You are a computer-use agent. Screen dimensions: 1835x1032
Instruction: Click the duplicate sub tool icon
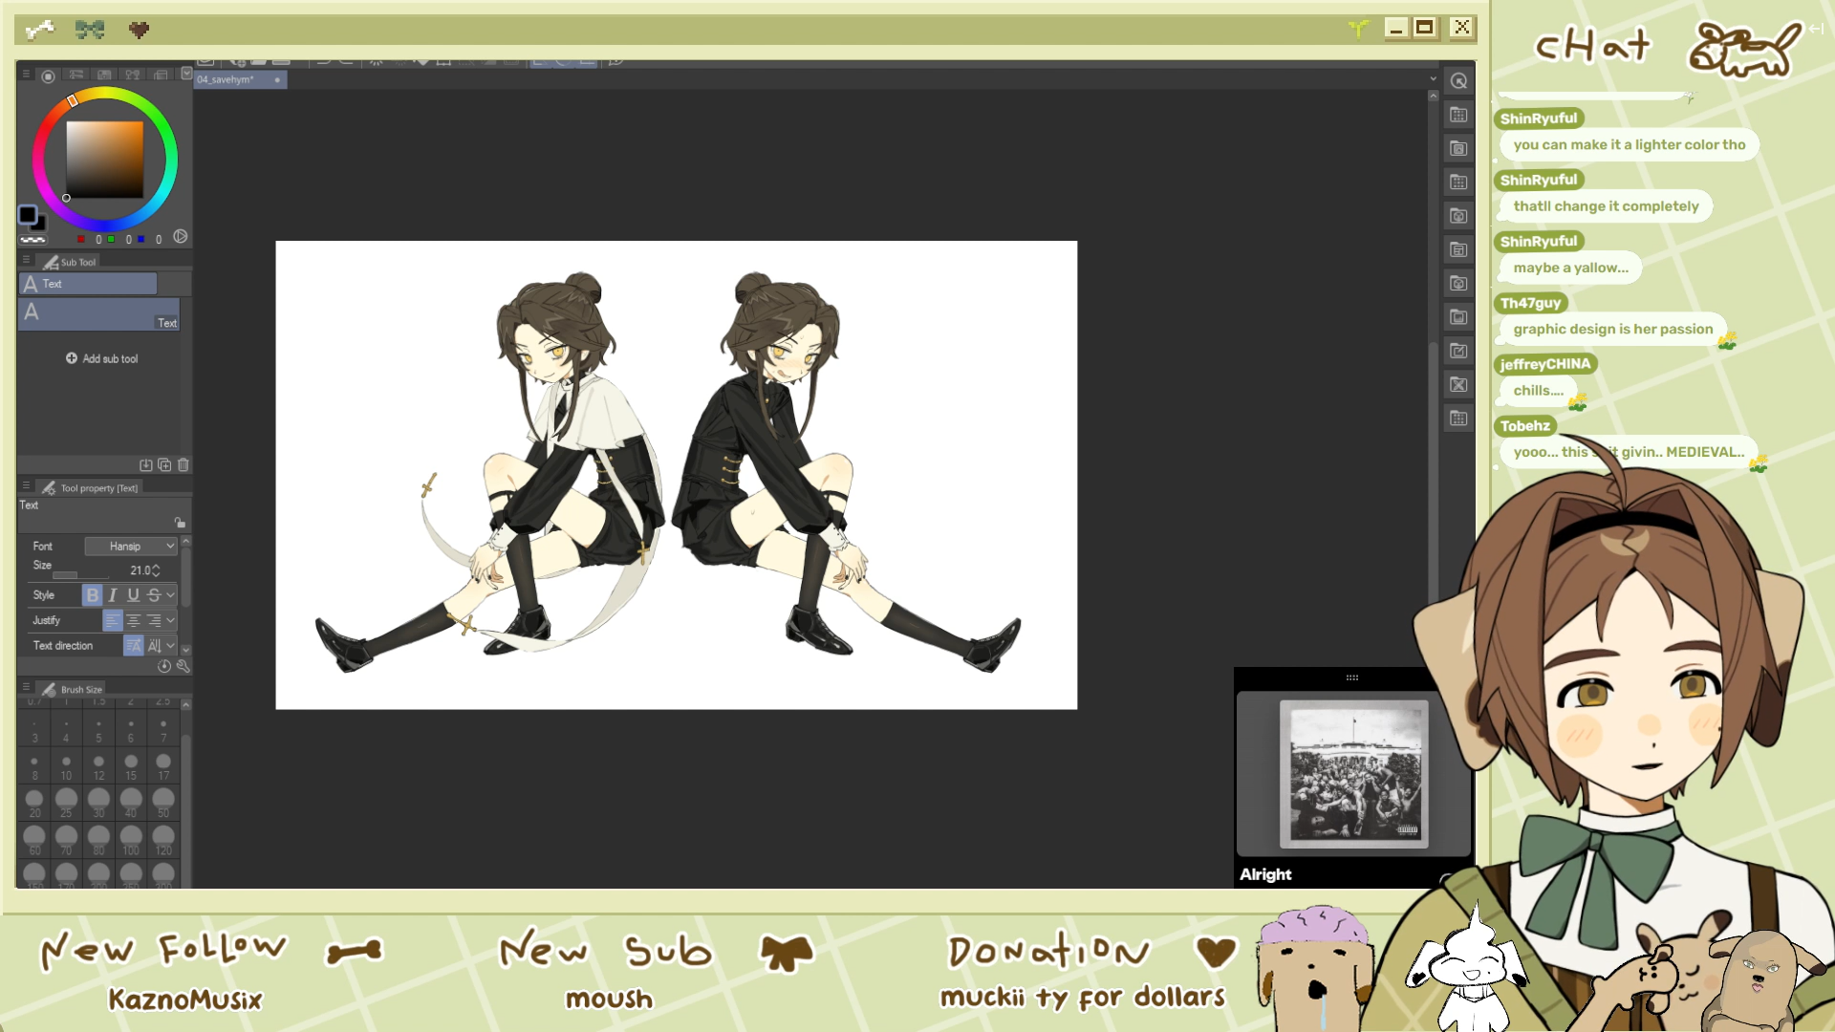164,465
